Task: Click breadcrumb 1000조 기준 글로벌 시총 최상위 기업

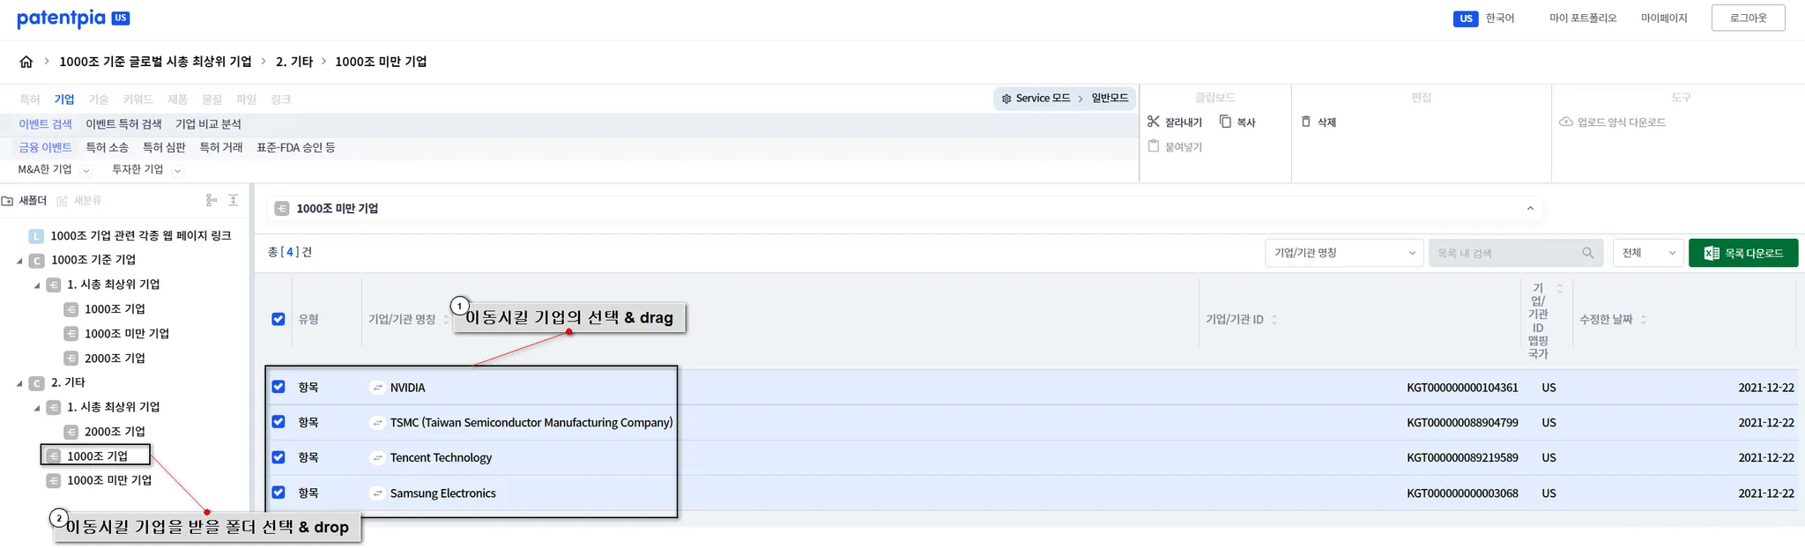Action: click(155, 62)
